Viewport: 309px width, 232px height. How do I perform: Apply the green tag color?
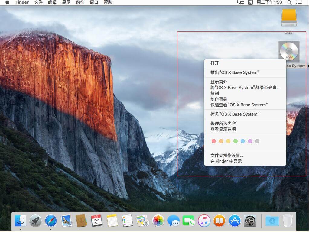(236, 141)
